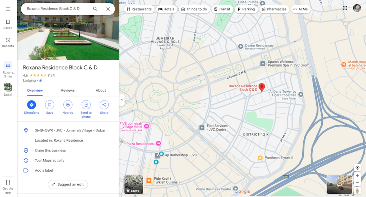
Task: Show your current location
Action: pos(357,168)
